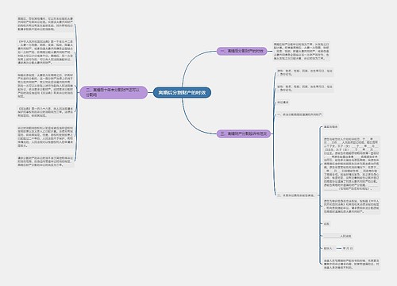Click the text note beside the first purple node

[302, 51]
